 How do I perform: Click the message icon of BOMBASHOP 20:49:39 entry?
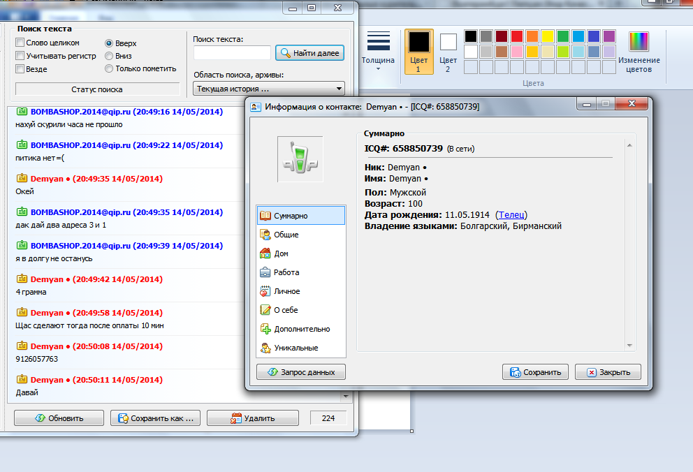(x=22, y=246)
